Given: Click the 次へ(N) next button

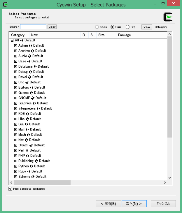Looking at the screenshot, I should click(x=134, y=204).
